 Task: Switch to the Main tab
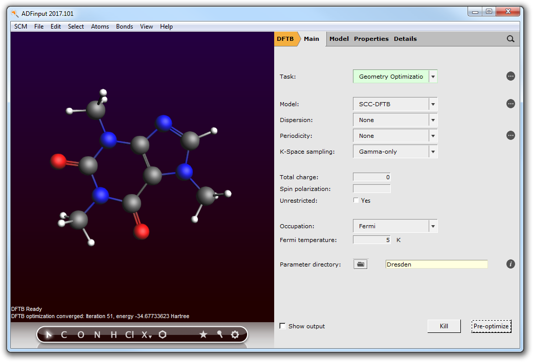click(x=312, y=39)
